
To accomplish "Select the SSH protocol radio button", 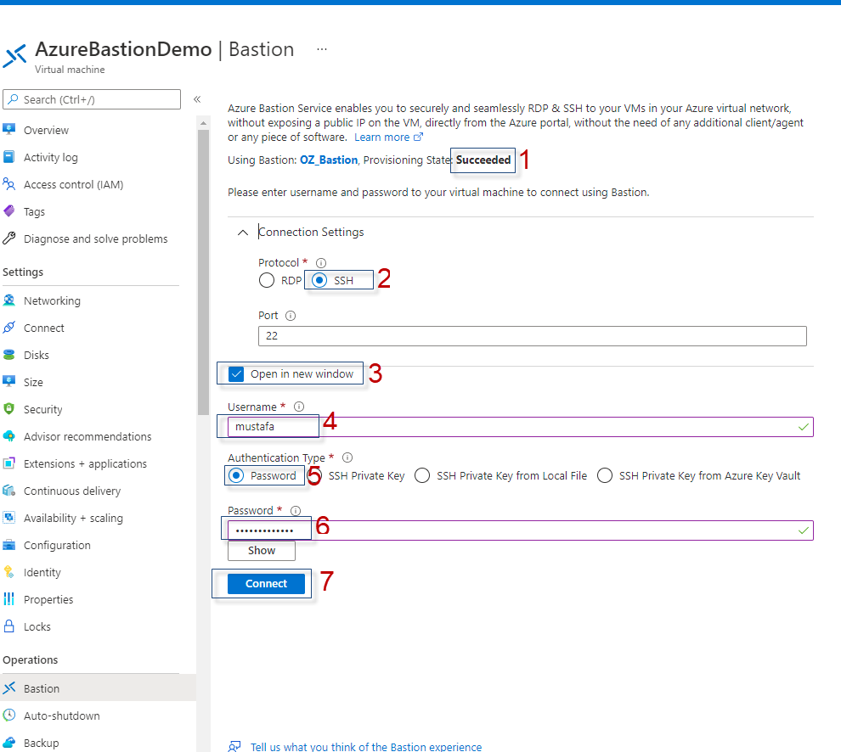I will click(319, 280).
